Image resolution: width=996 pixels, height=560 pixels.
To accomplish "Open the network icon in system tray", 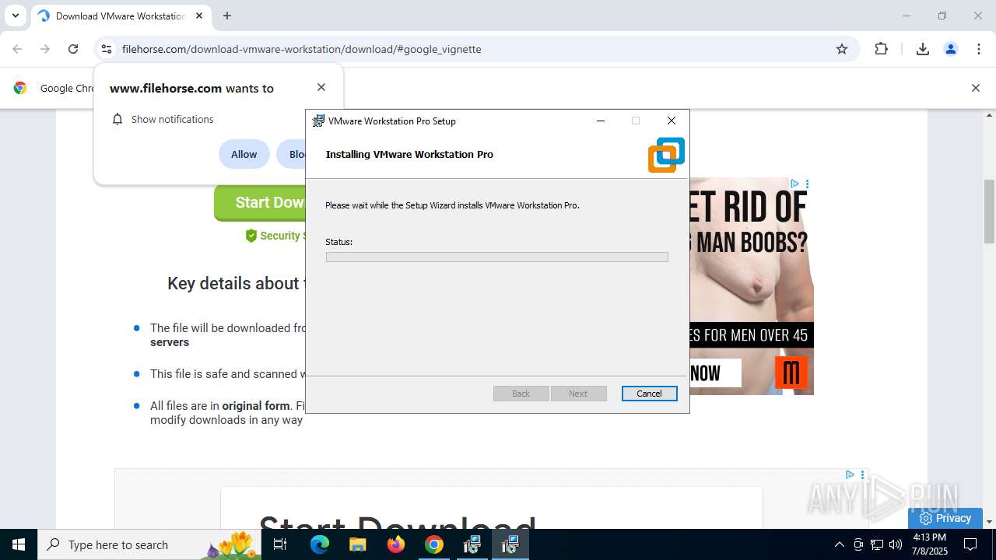I will tap(877, 544).
